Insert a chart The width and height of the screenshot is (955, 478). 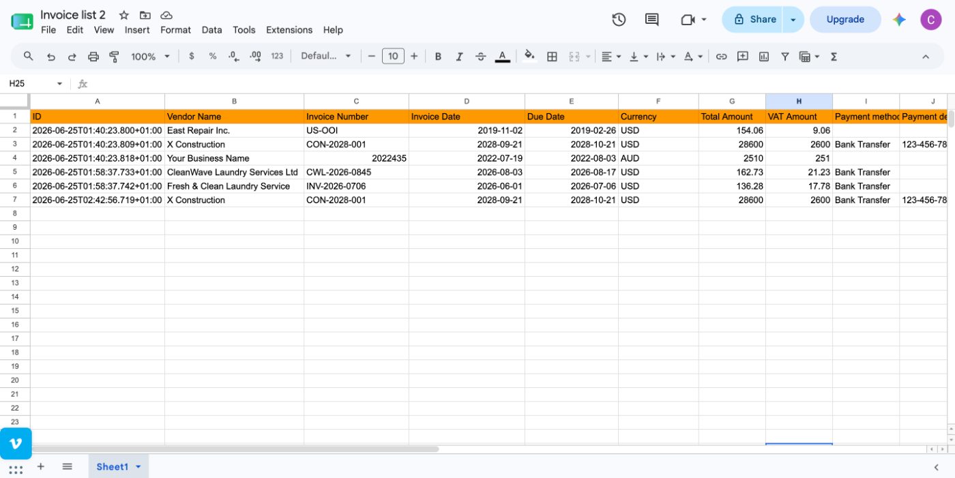point(764,57)
